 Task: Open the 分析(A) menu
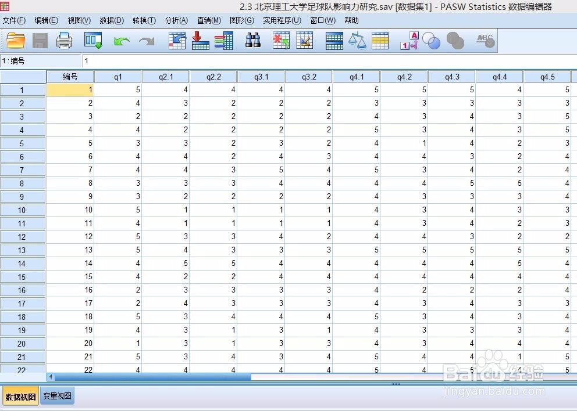176,20
